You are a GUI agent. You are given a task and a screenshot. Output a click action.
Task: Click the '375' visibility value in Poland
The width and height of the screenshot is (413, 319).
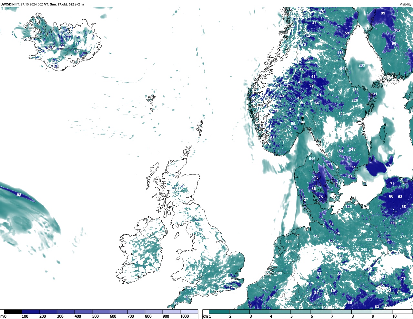[x=403, y=237]
